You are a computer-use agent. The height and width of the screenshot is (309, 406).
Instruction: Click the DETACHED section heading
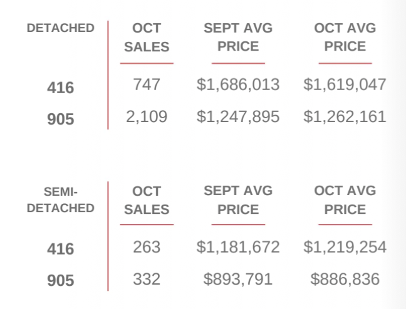point(61,28)
